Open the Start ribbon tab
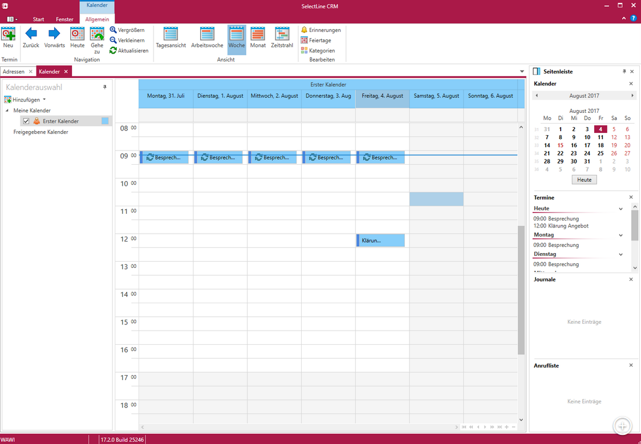This screenshot has width=641, height=444. (x=38, y=19)
